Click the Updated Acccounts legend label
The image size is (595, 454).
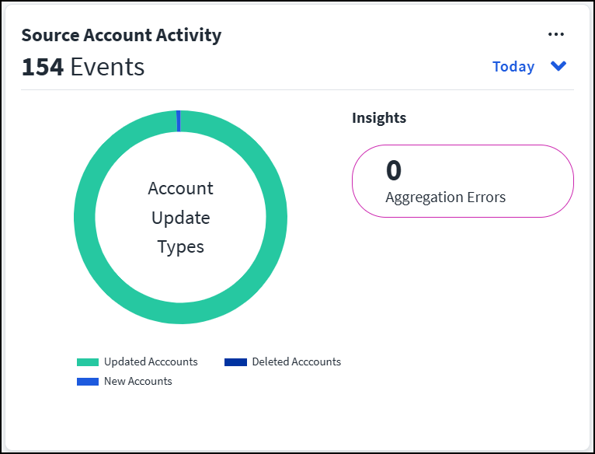tap(151, 361)
